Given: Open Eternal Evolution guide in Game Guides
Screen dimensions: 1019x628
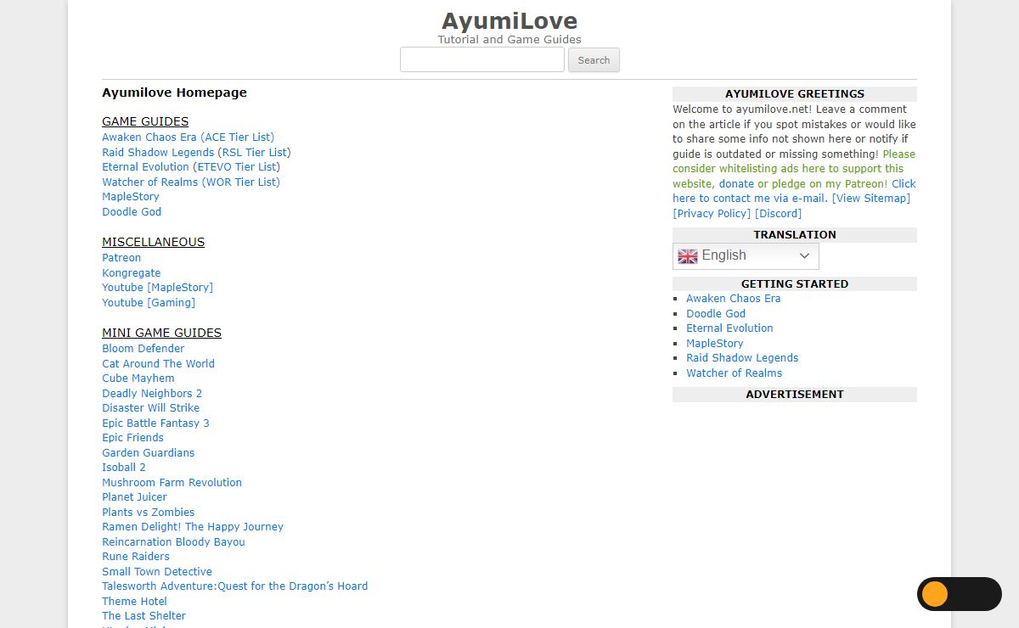Looking at the screenshot, I should click(145, 167).
